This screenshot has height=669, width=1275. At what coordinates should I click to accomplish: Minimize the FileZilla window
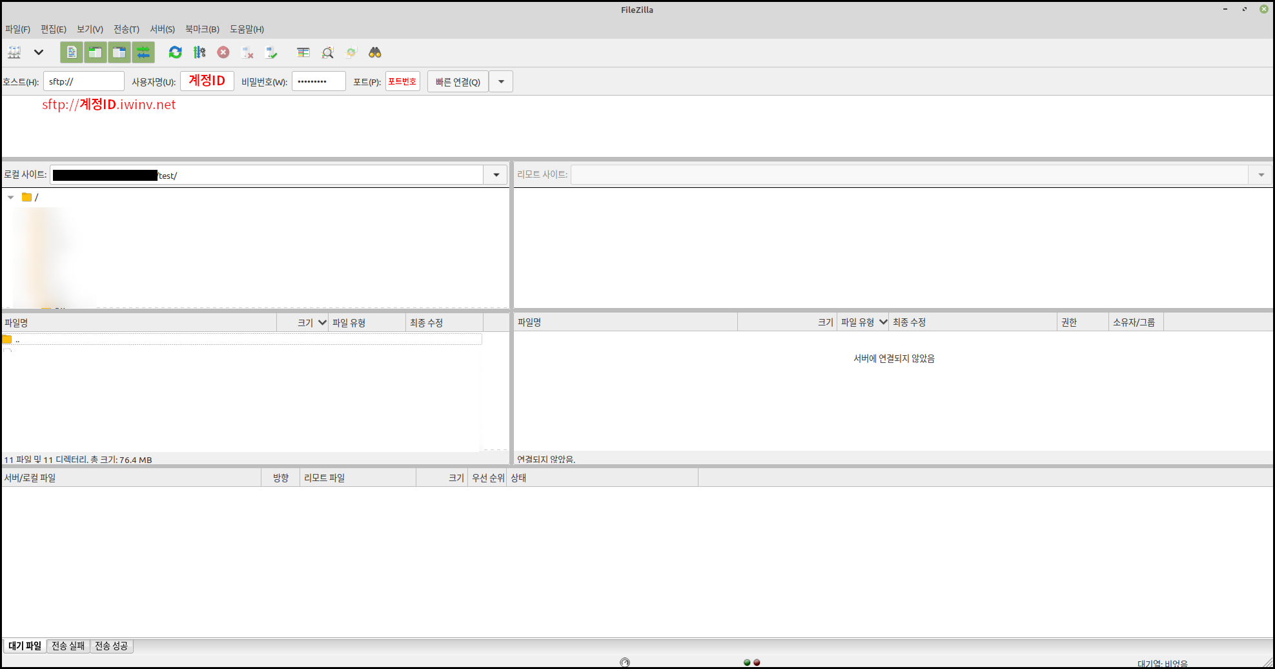[1225, 9]
